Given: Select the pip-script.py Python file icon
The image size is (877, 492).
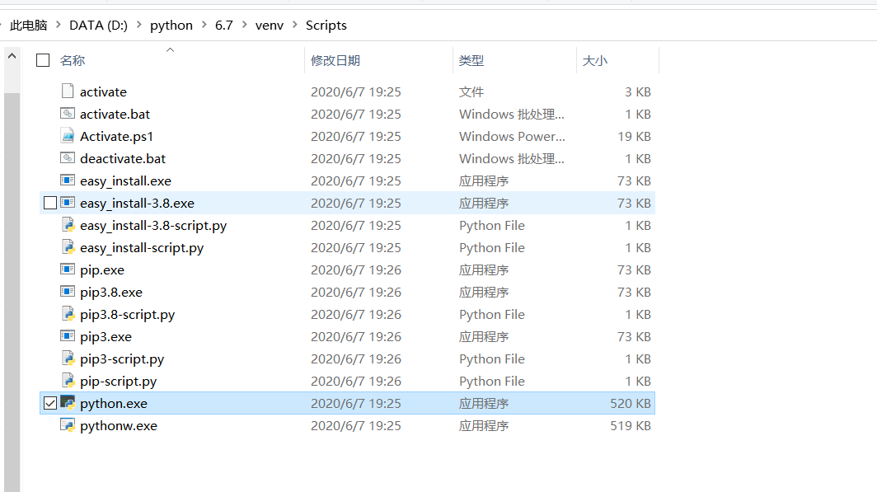Looking at the screenshot, I should click(x=68, y=381).
